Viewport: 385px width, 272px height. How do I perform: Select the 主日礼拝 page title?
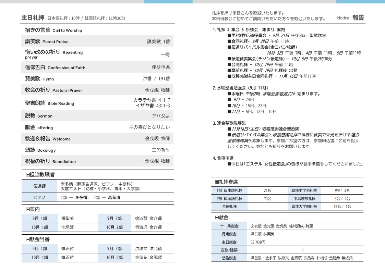[x=33, y=18]
